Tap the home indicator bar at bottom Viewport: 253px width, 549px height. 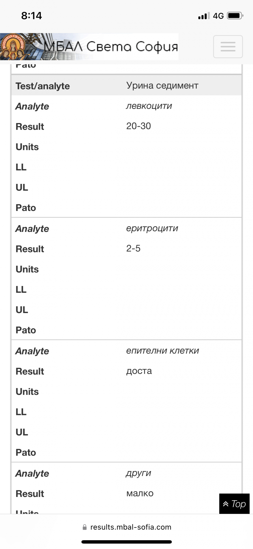pyautogui.click(x=126, y=542)
